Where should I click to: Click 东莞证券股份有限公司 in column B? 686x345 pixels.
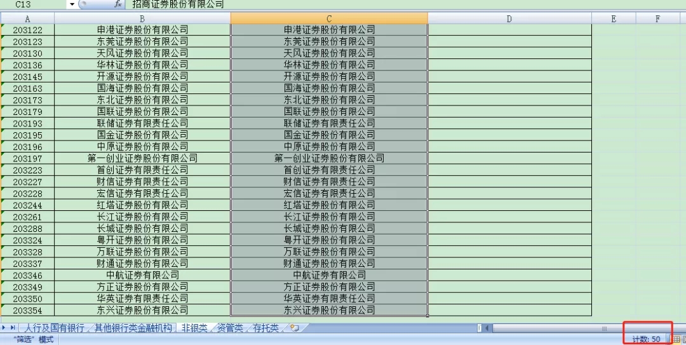point(142,41)
